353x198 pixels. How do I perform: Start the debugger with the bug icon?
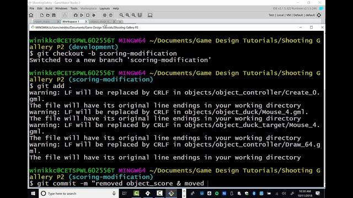[x=76, y=15]
